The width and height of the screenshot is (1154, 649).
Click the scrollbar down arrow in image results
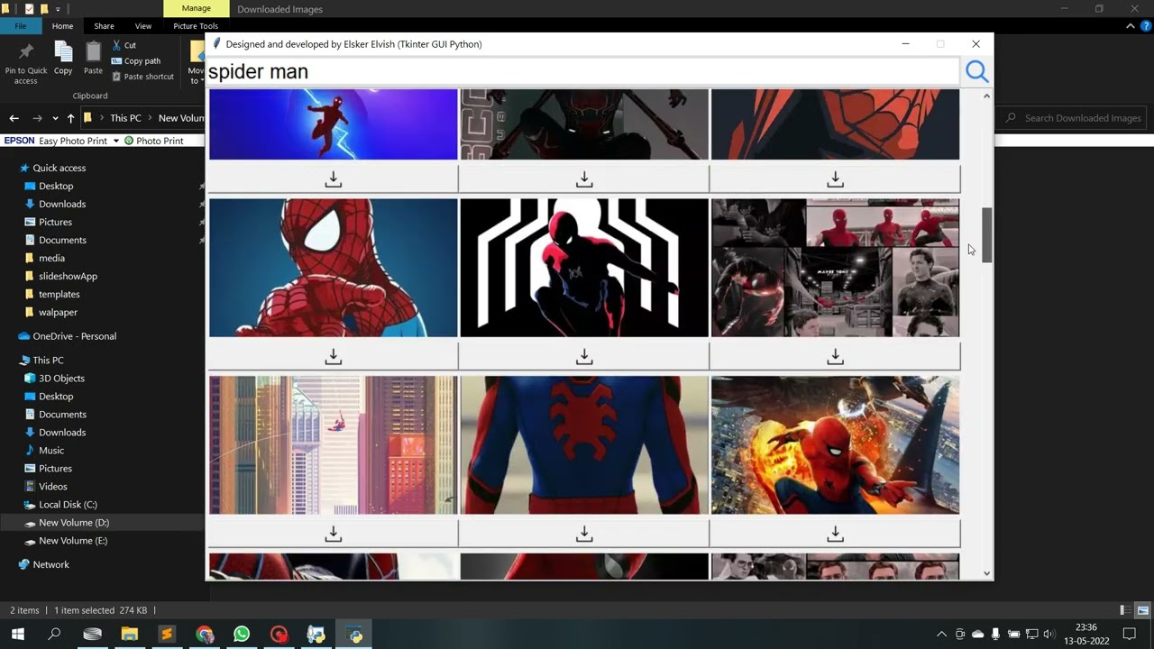point(986,573)
